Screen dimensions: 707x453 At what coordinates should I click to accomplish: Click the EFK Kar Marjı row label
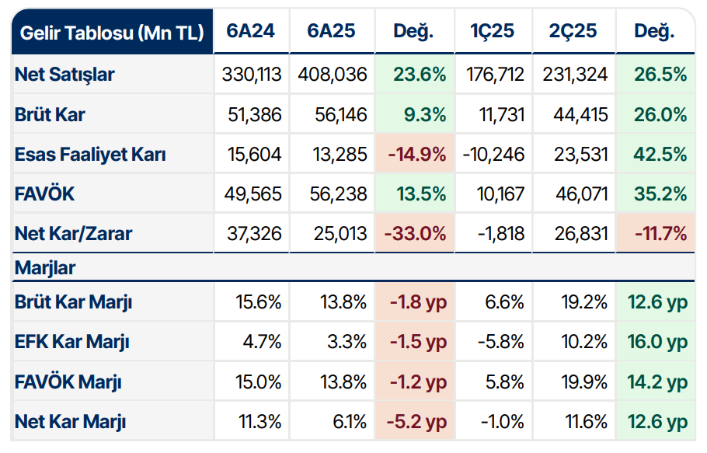coord(72,342)
